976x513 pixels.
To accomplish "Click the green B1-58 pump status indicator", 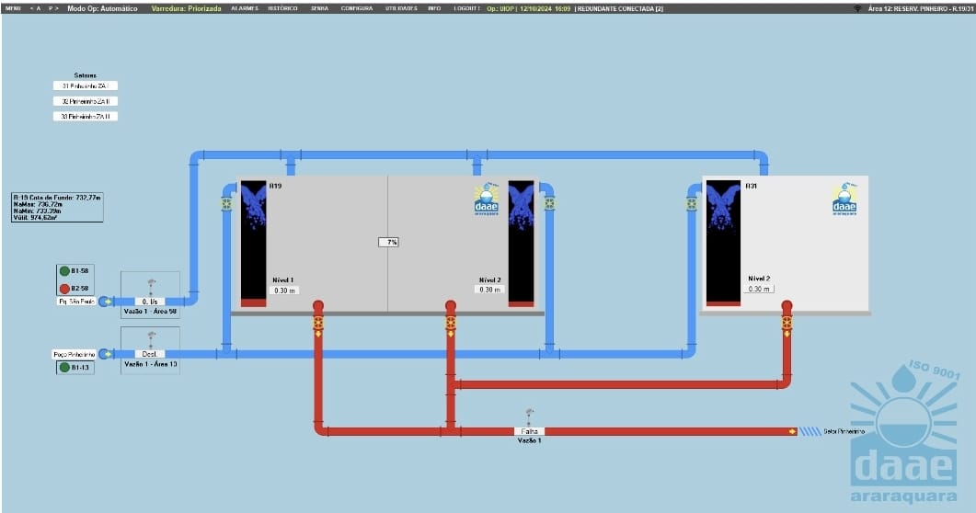I will tap(64, 271).
